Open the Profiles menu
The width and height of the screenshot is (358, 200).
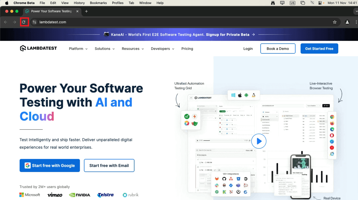point(118,3)
